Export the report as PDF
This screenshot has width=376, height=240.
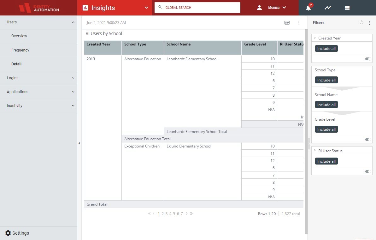[287, 22]
